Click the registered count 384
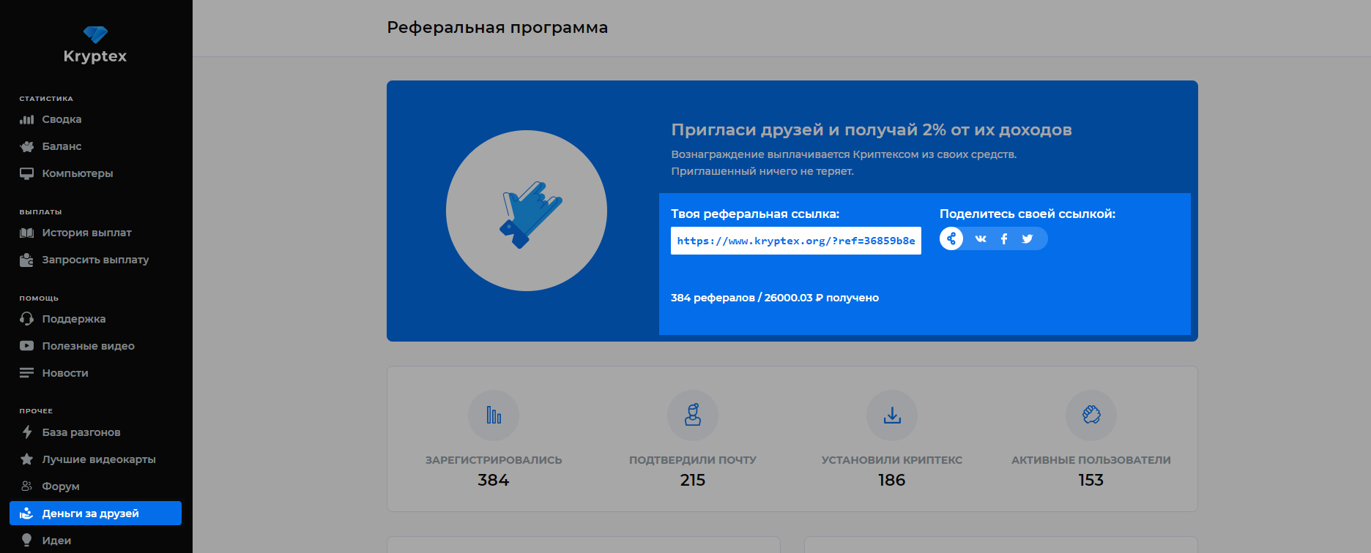The width and height of the screenshot is (1371, 553). 494,480
